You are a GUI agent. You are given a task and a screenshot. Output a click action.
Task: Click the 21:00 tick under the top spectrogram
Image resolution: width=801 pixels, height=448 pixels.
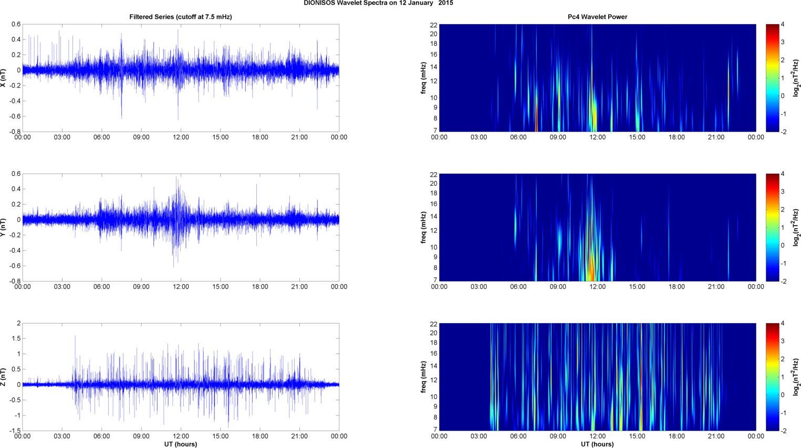(716, 137)
